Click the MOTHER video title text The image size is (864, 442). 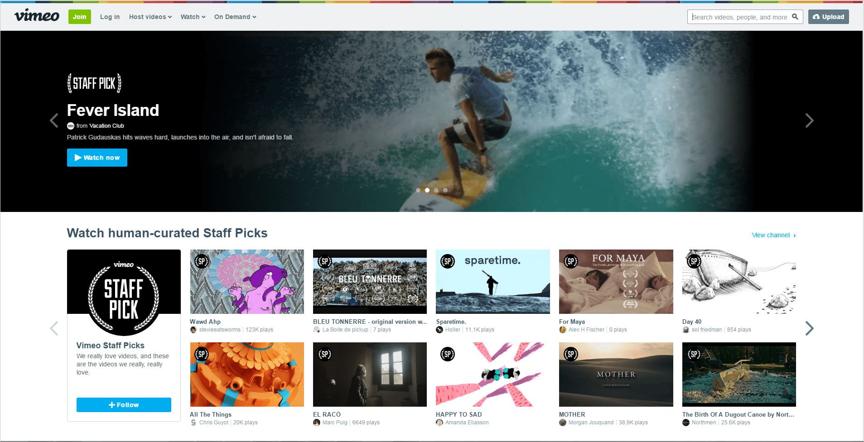click(572, 414)
